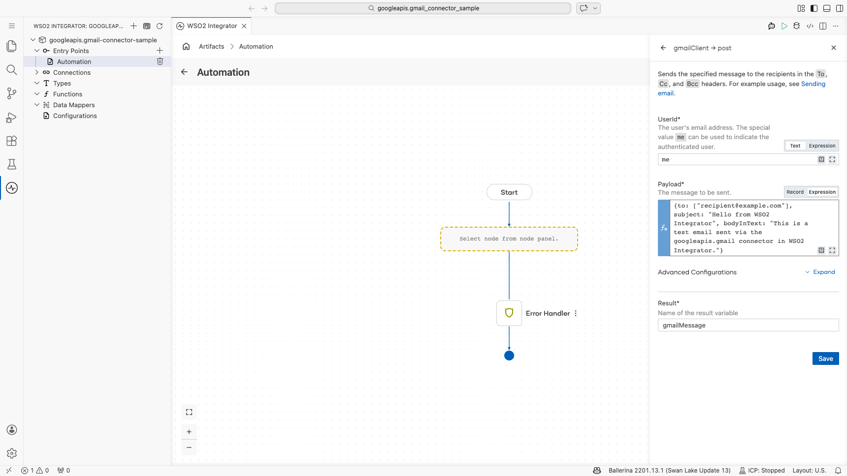Open the Search view in activity bar
847x476 pixels.
point(12,70)
